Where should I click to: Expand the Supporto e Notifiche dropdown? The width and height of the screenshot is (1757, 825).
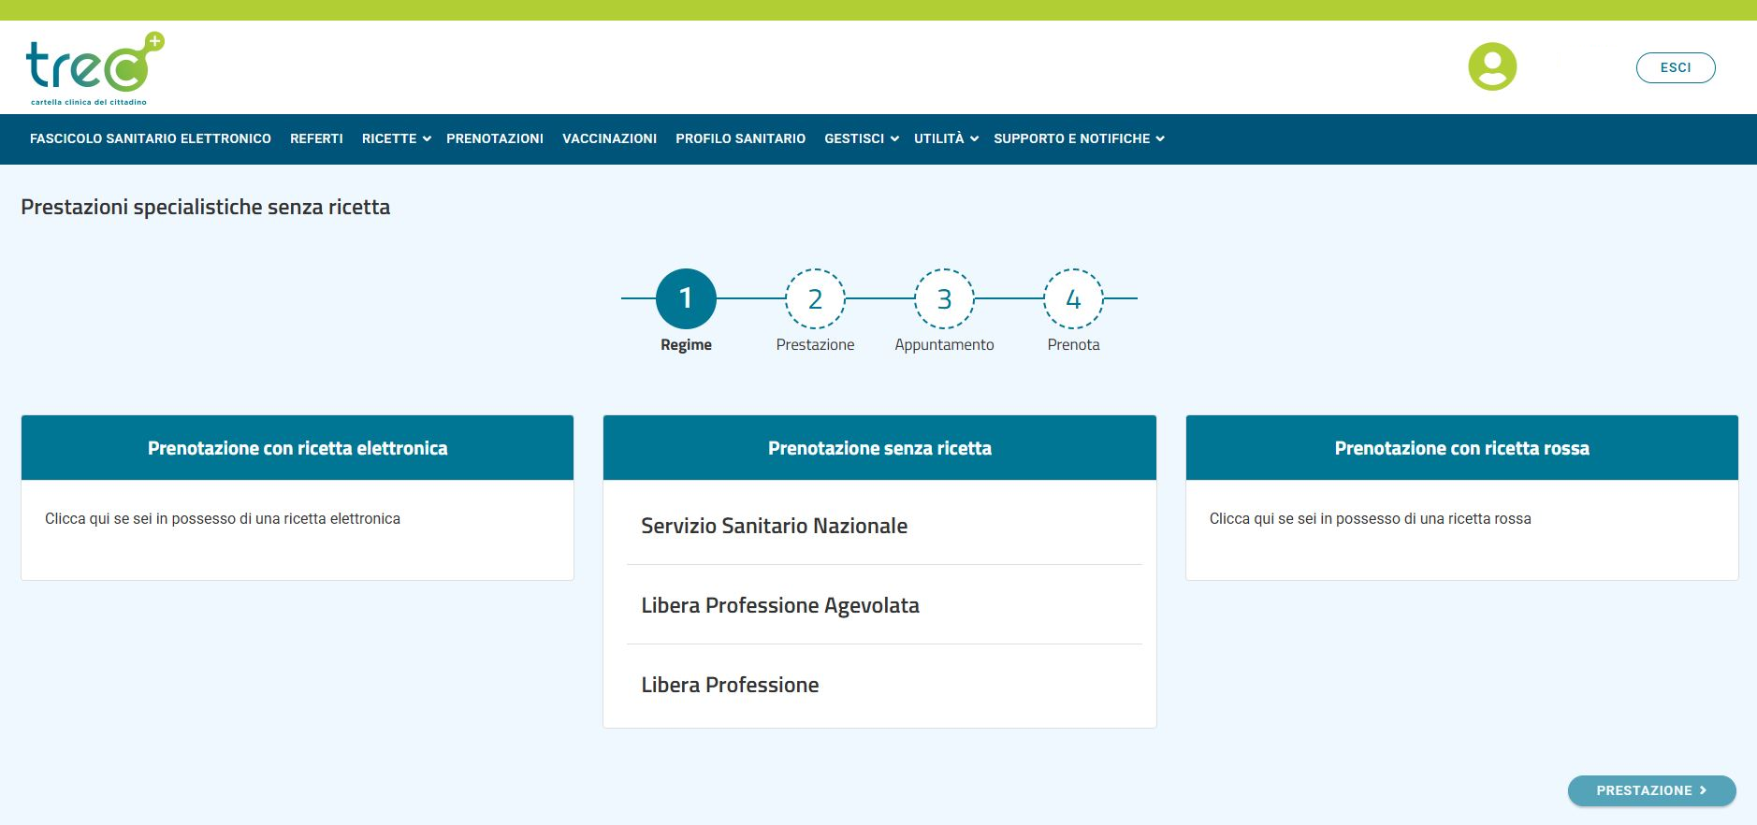click(1078, 138)
